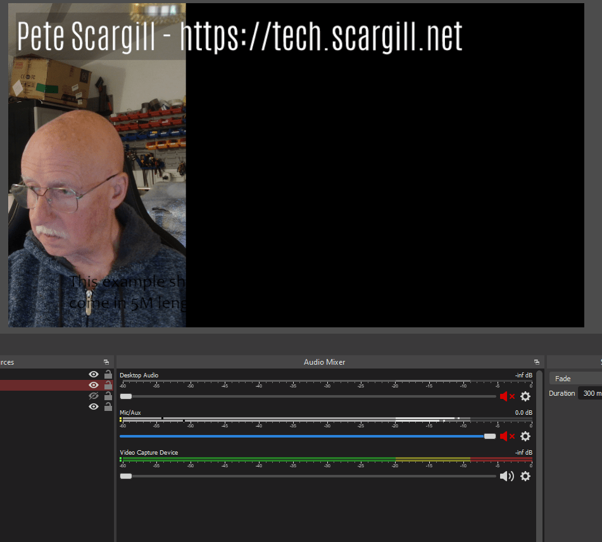
Task: Click the Video Capture Device volume handle
Action: (126, 476)
